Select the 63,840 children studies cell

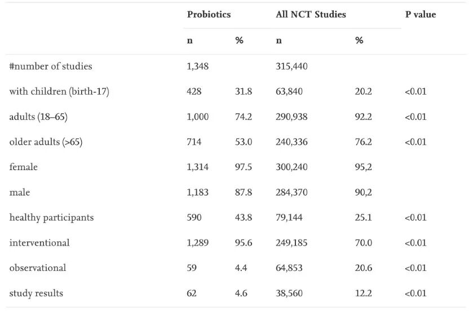click(x=289, y=91)
